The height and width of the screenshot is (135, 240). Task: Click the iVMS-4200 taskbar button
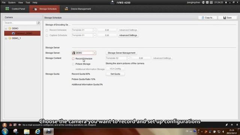tap(48, 132)
